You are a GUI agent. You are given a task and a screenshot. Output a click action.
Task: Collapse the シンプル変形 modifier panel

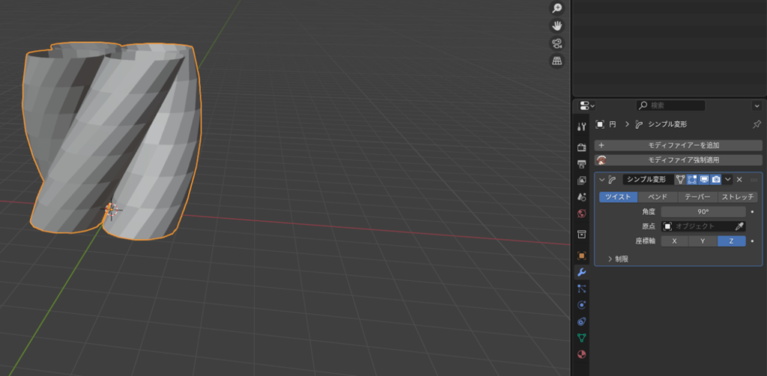[x=601, y=179]
